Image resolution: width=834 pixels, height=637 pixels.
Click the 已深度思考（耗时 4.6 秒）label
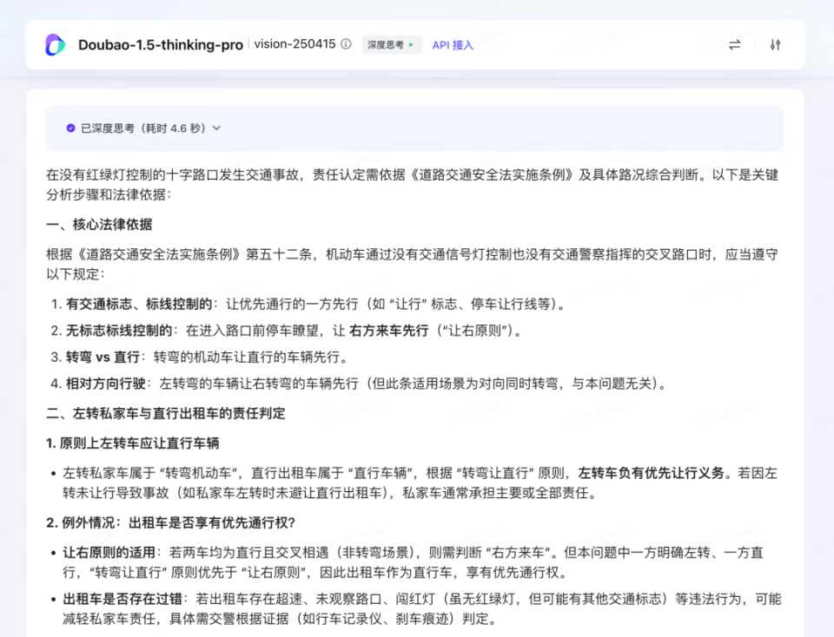(x=143, y=128)
